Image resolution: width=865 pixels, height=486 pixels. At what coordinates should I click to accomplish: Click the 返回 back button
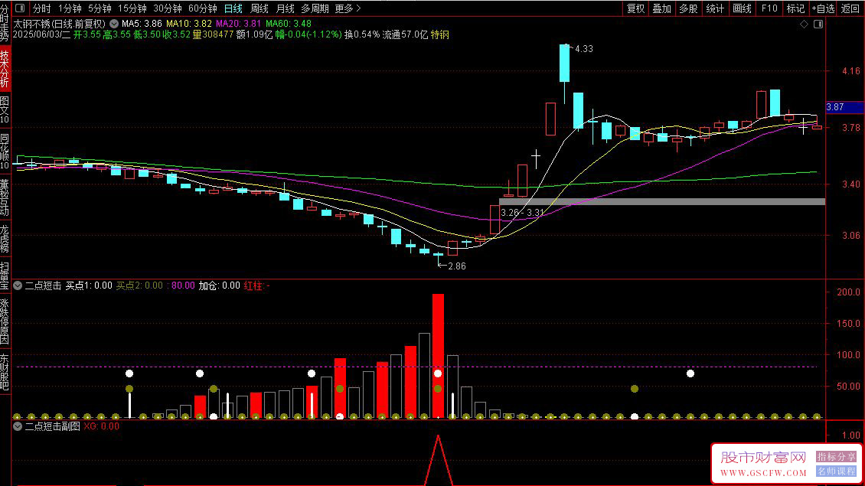coord(850,8)
